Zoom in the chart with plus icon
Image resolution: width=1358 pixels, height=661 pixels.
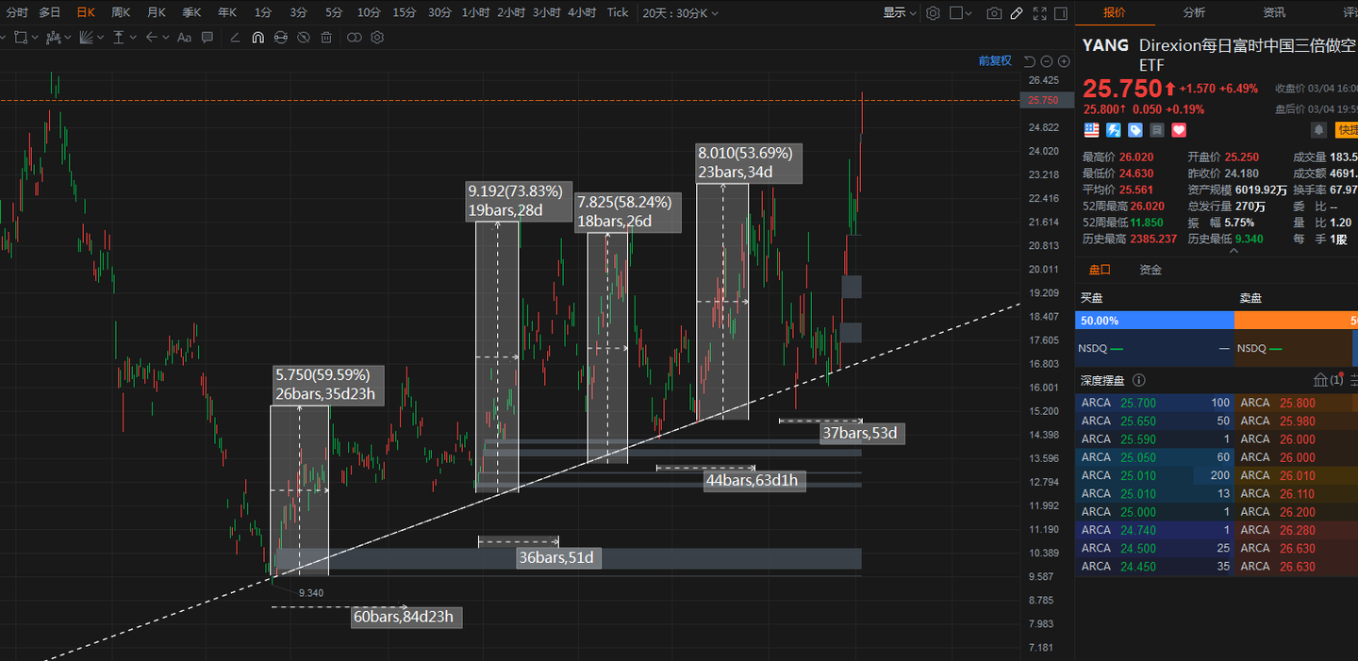(1064, 61)
